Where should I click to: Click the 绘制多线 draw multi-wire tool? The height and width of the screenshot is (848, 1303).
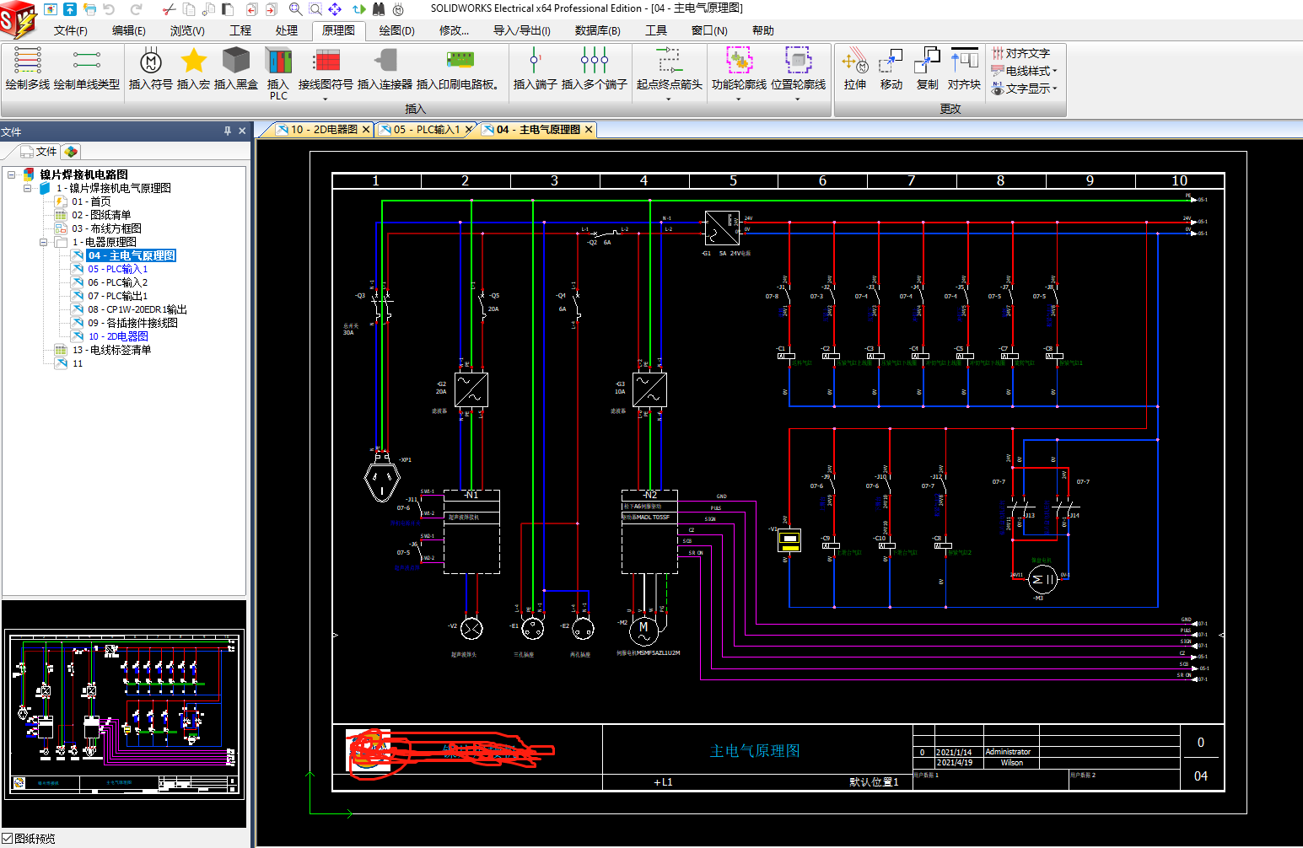[x=28, y=67]
